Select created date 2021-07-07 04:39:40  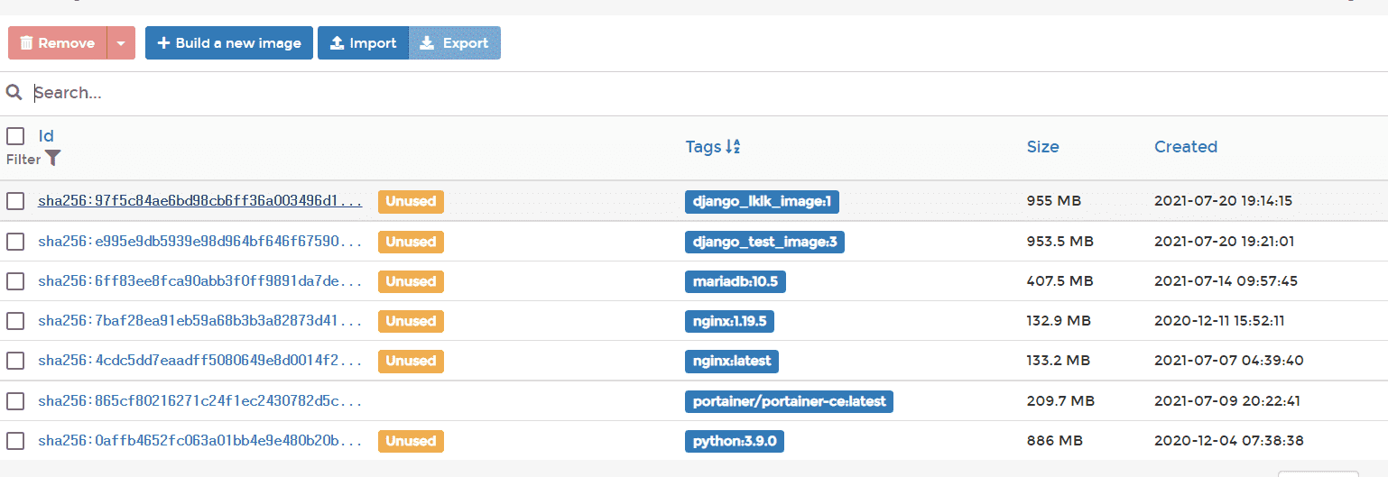tap(1229, 361)
